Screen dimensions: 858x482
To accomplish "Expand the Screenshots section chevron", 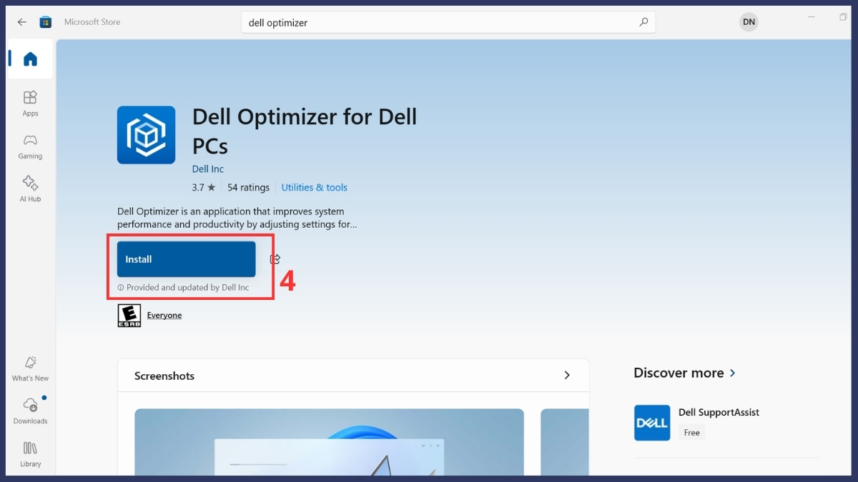I will click(567, 376).
